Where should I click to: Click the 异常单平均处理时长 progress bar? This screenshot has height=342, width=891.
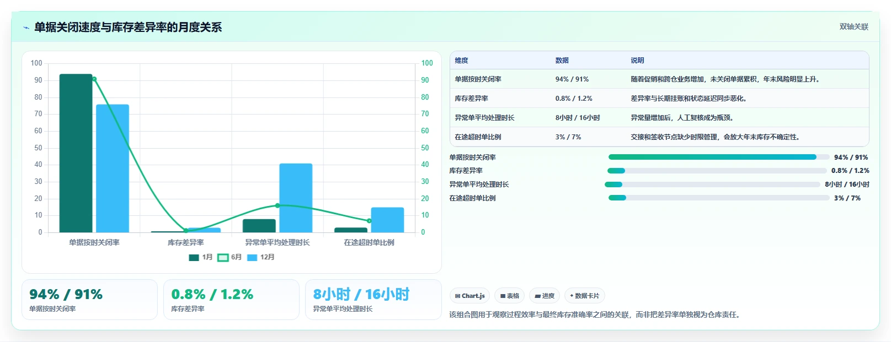pyautogui.click(x=712, y=184)
